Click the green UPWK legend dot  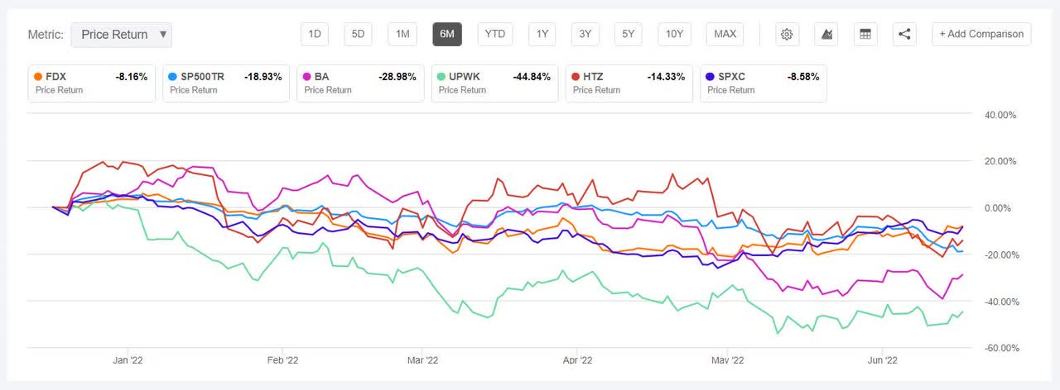pyautogui.click(x=443, y=77)
